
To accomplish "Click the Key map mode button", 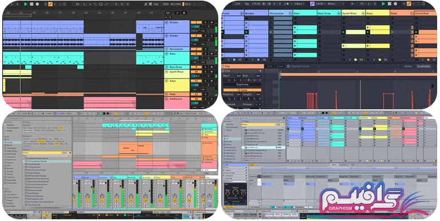I will [x=156, y=4].
